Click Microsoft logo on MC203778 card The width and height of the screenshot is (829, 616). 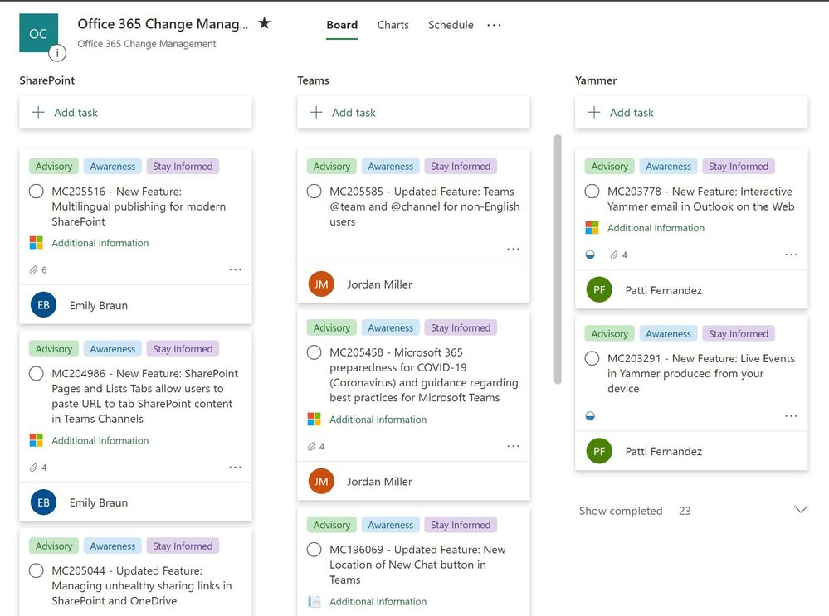point(592,228)
